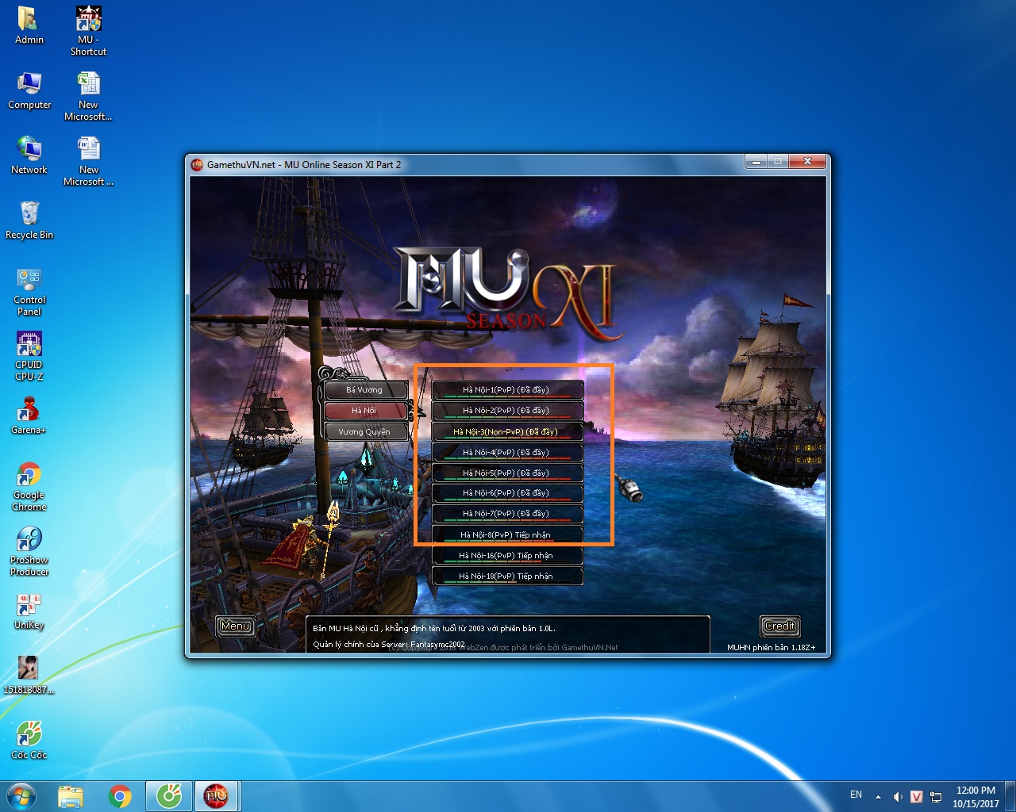Image resolution: width=1016 pixels, height=812 pixels.
Task: Launch Chrome from the taskbar
Action: pyautogui.click(x=120, y=796)
